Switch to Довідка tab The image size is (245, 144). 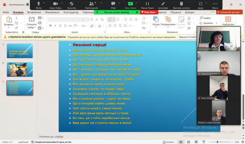tap(189, 12)
